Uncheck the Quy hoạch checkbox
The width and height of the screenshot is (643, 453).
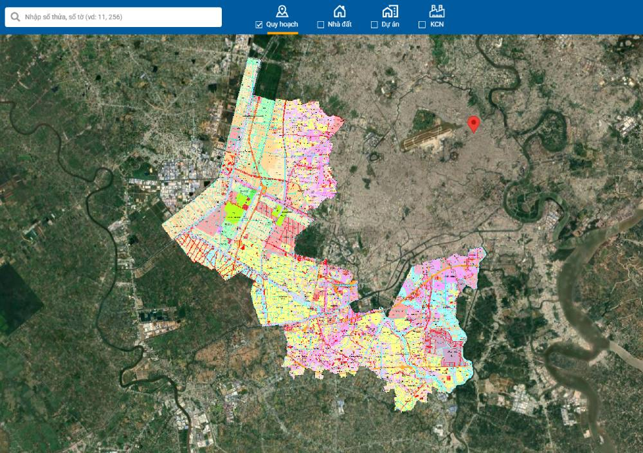(259, 25)
